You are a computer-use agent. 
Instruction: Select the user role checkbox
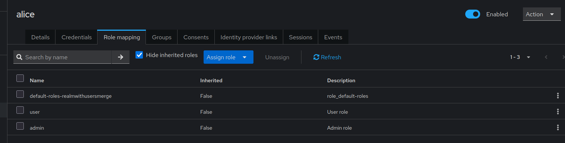point(20,110)
